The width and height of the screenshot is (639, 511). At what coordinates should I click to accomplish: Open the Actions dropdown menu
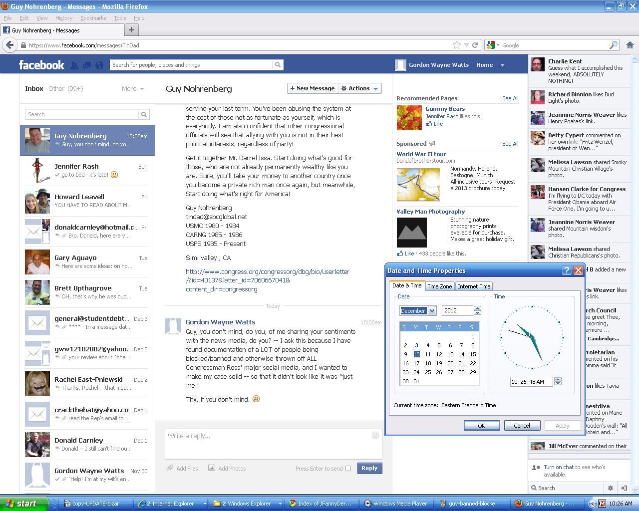[x=360, y=88]
